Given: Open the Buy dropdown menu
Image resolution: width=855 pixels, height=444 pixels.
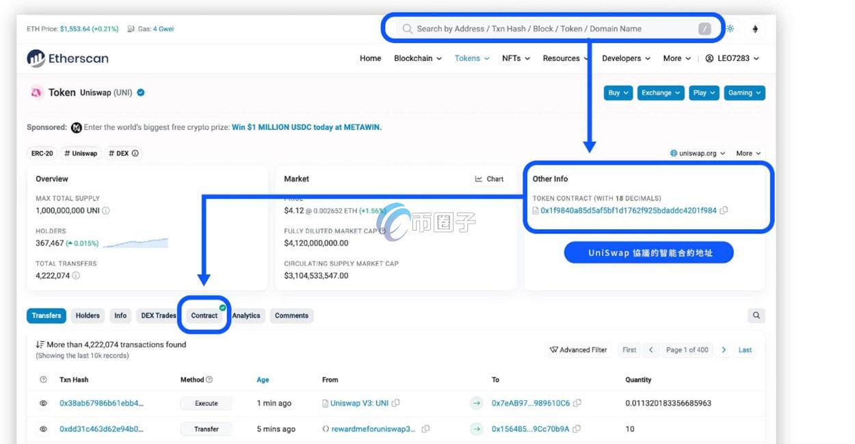Looking at the screenshot, I should [x=618, y=92].
